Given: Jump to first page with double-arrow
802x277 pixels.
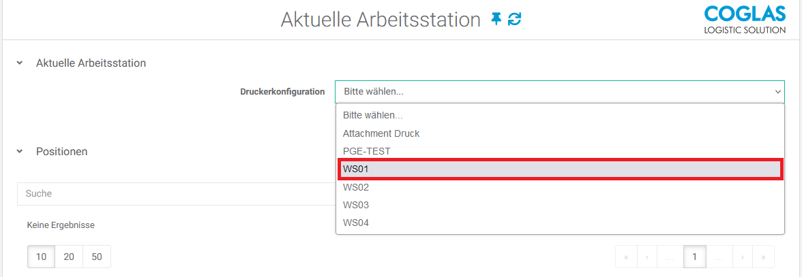Looking at the screenshot, I should point(626,257).
